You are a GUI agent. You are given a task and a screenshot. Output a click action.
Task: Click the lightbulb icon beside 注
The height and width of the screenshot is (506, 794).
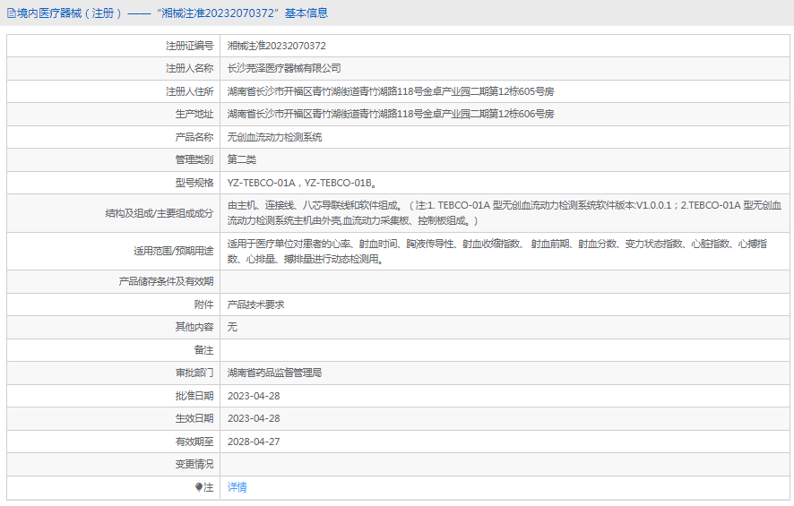click(x=199, y=487)
